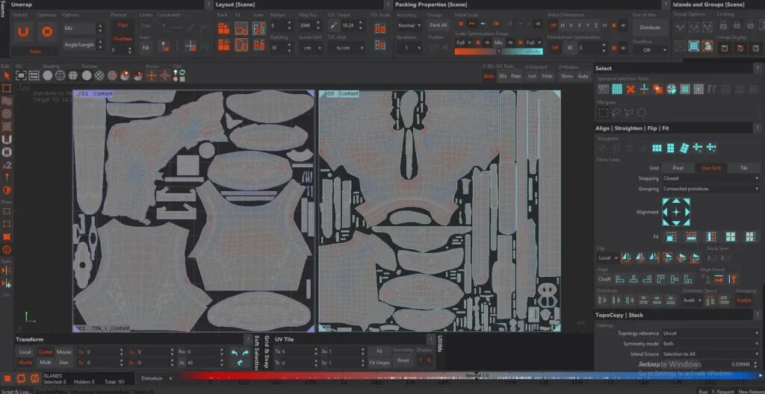Screen dimensions: 765x394
Task: Click the upward orange arrow Align Island icon
Action: click(x=732, y=279)
